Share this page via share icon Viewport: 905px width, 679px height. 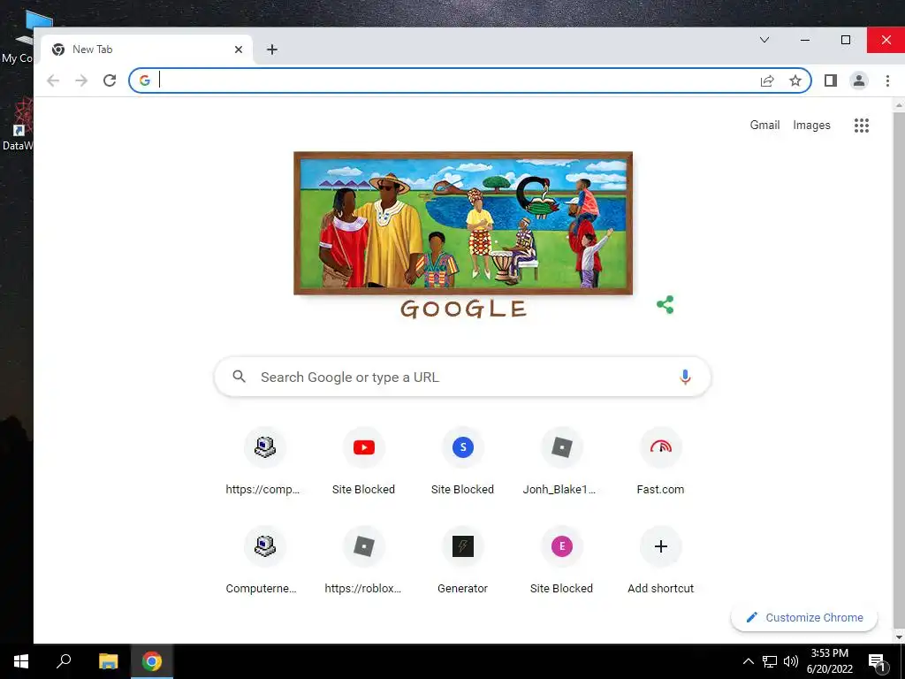pyautogui.click(x=767, y=80)
